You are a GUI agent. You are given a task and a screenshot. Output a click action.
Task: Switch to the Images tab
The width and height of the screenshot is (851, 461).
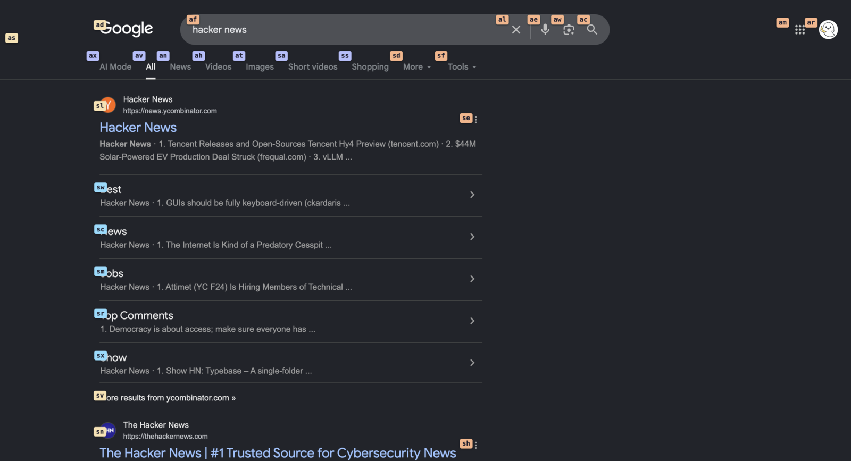tap(260, 67)
